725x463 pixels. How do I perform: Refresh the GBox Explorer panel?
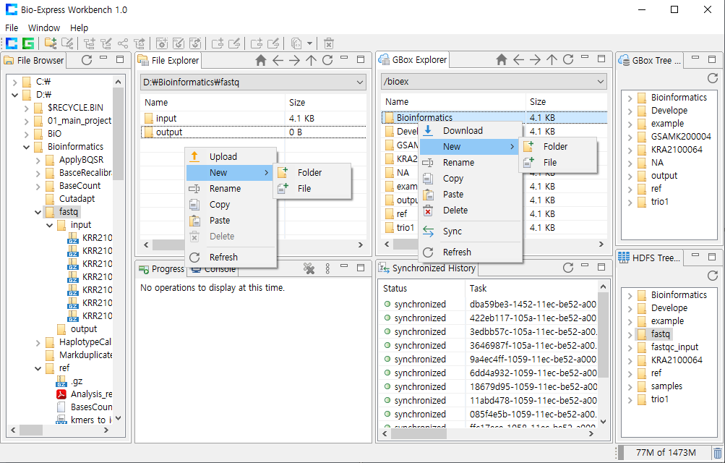(x=568, y=59)
